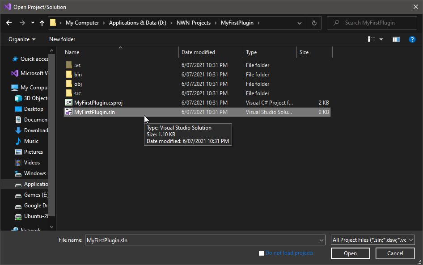Select the MyFirstPlugin.csproj file icon
The height and width of the screenshot is (265, 423).
(x=69, y=102)
